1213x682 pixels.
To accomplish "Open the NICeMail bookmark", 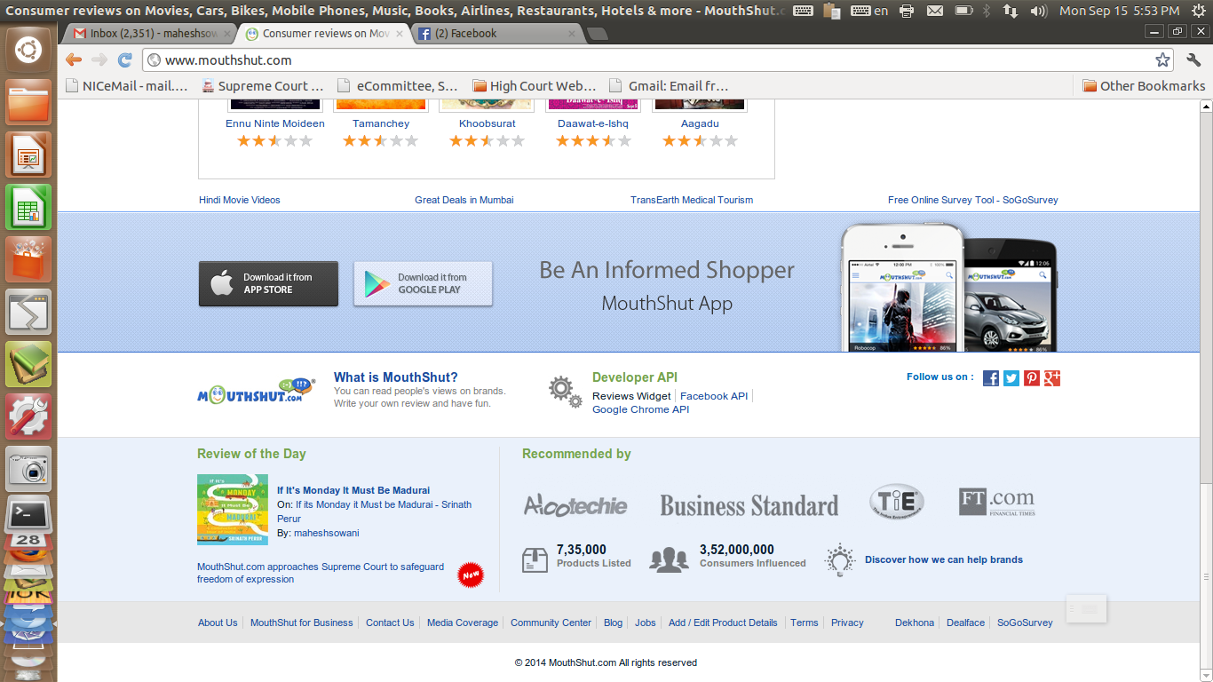I will tap(127, 86).
